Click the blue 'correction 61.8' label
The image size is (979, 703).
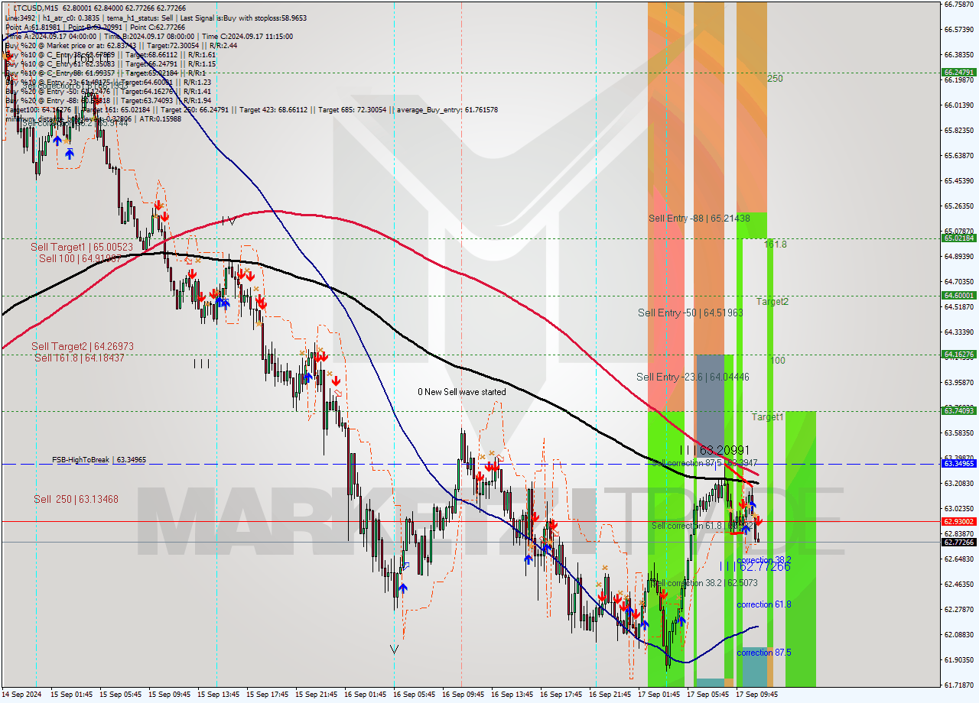(x=764, y=604)
